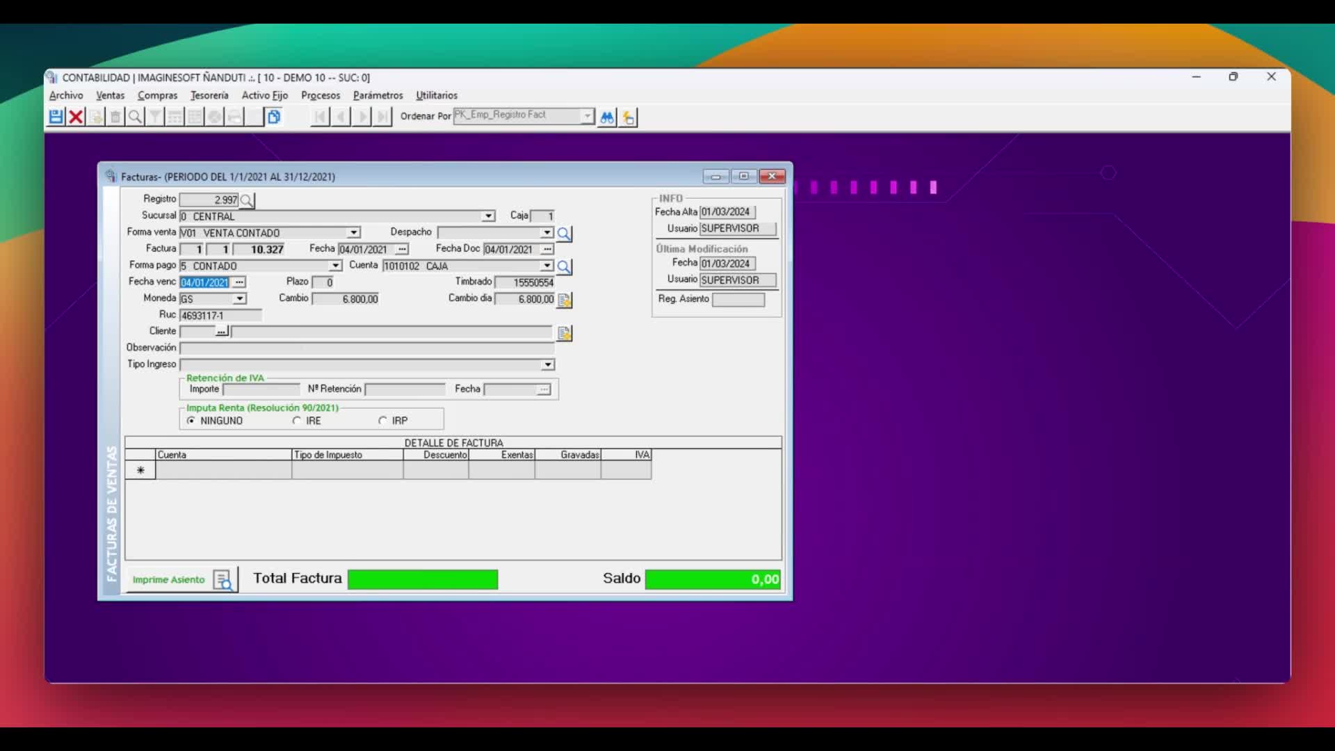Image resolution: width=1335 pixels, height=751 pixels.
Task: Click the copy records icon on the toolbar
Action: 273,116
